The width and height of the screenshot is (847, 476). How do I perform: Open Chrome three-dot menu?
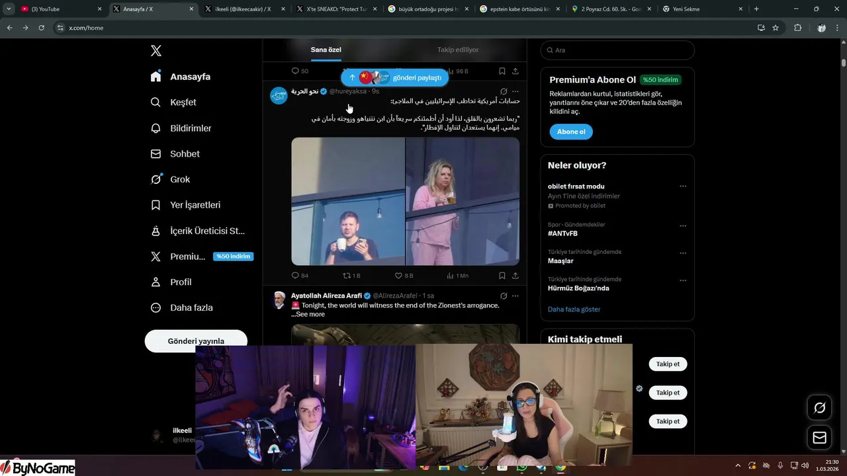[838, 28]
